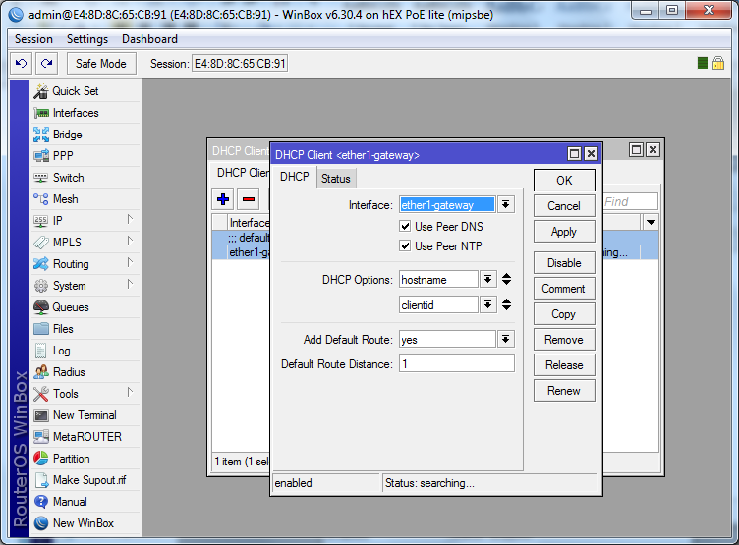Click the Copy button
The image size is (739, 545).
coord(564,314)
